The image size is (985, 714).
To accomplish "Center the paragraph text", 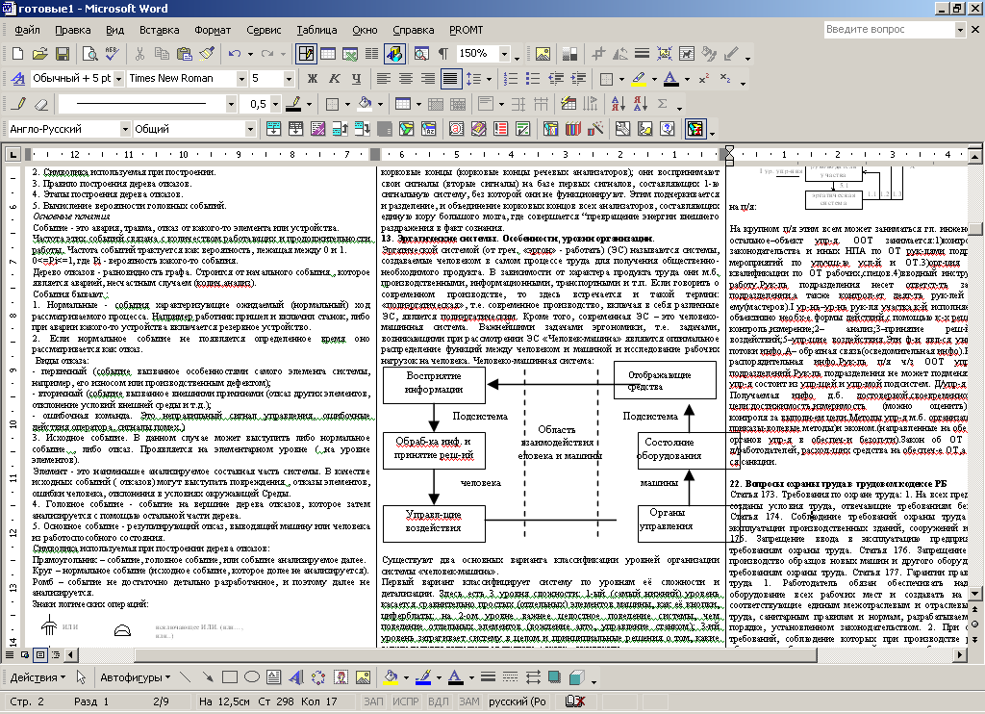I will pos(406,79).
